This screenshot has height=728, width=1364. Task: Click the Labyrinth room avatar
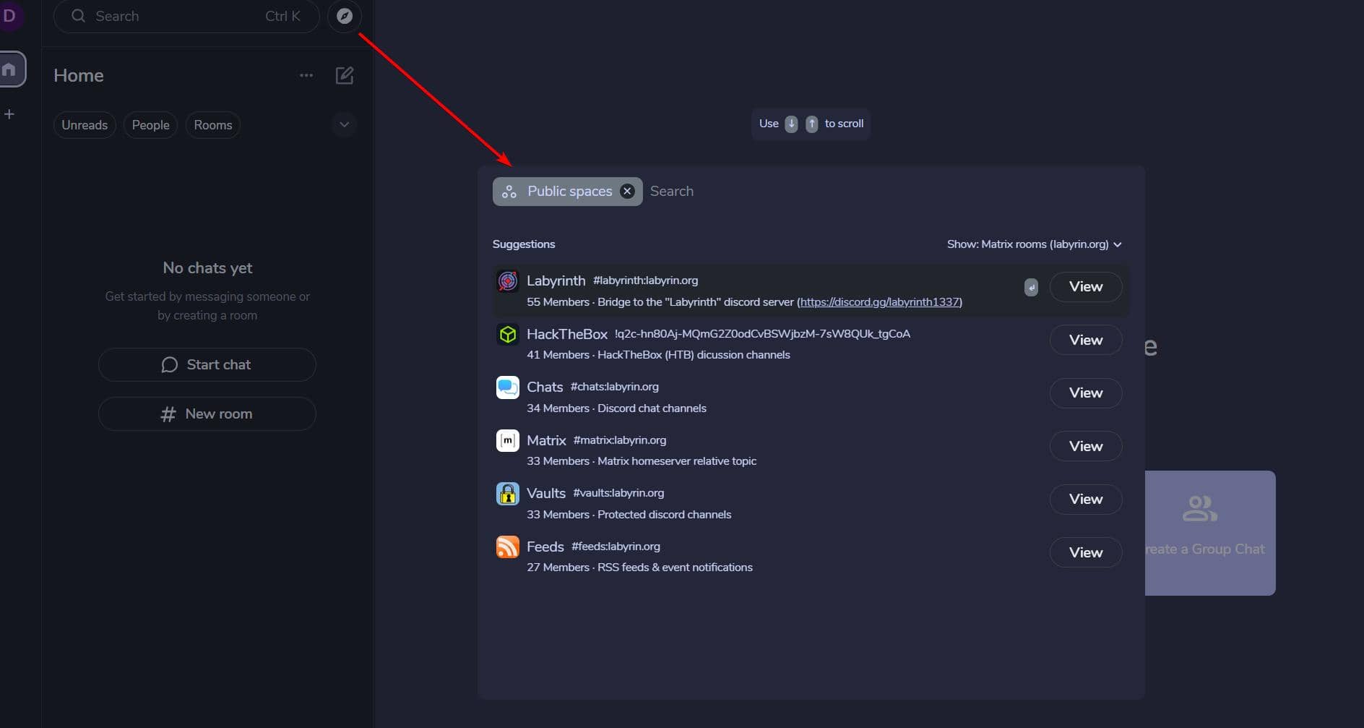pyautogui.click(x=508, y=281)
